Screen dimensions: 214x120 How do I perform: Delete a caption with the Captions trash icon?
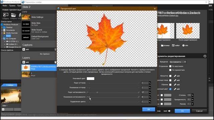56,49
